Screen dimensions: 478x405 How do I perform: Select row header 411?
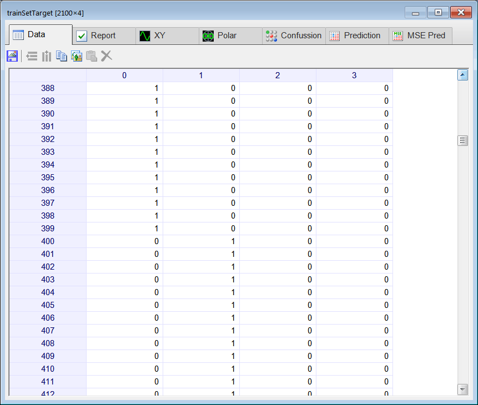click(x=48, y=382)
